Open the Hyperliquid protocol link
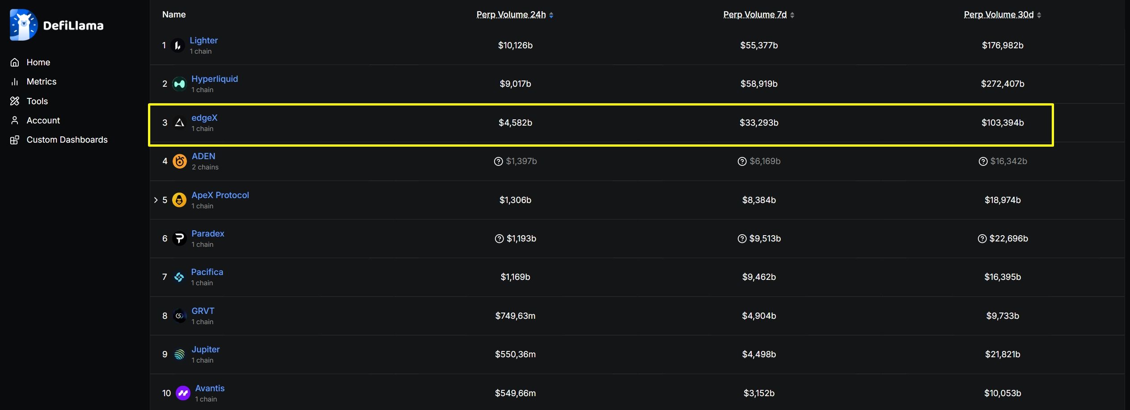Viewport: 1130px width, 410px height. point(215,79)
